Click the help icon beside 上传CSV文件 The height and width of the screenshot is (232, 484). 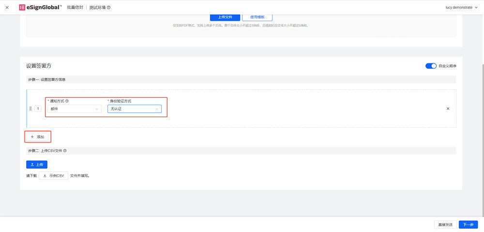tap(65, 151)
